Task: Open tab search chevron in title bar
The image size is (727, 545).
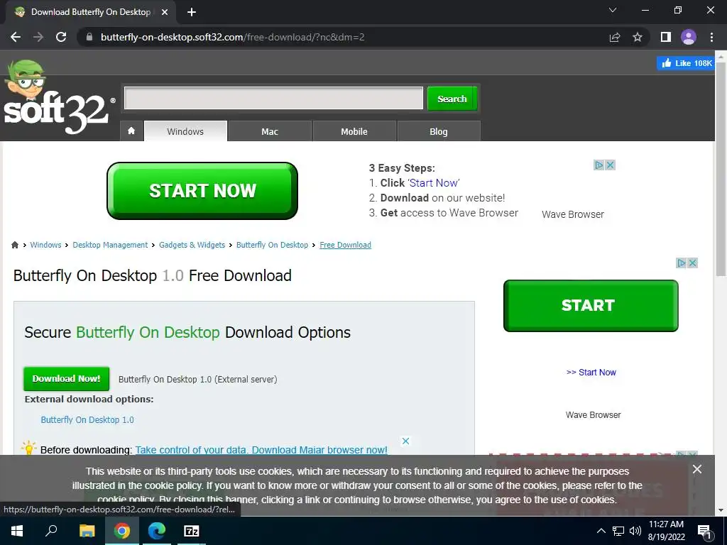Action: click(x=613, y=10)
